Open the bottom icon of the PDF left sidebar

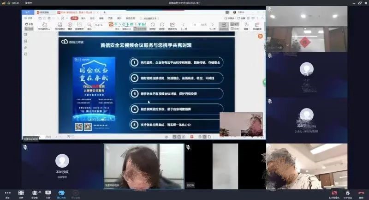click(x=25, y=54)
